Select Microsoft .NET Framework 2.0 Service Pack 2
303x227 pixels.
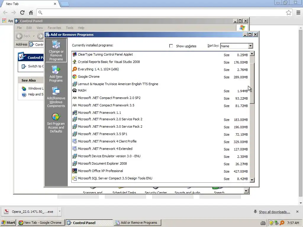point(160,119)
